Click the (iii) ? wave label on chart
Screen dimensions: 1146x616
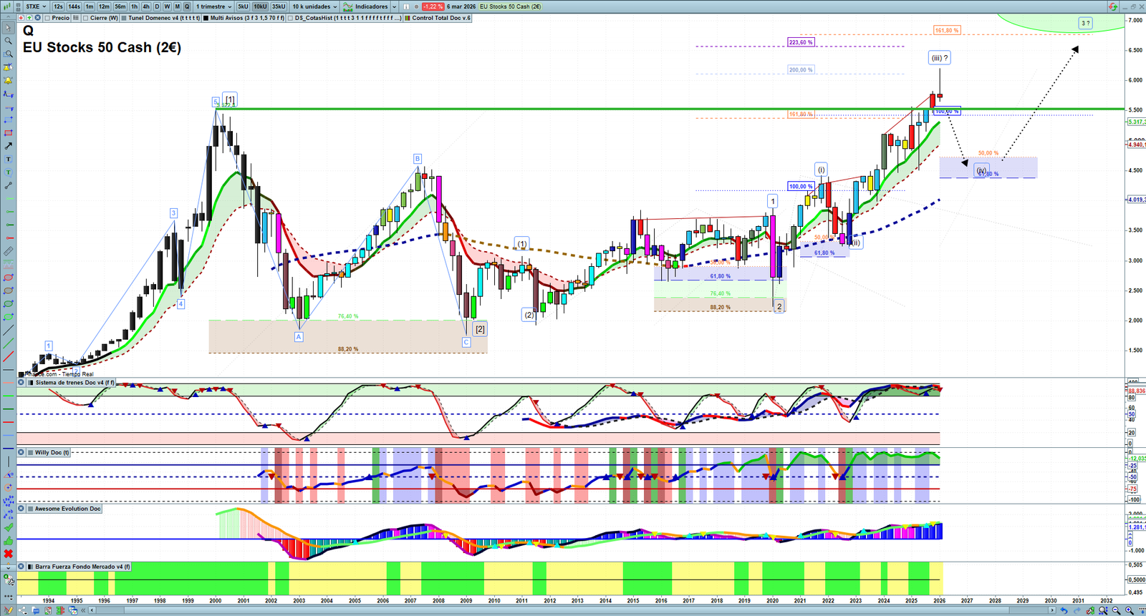[939, 58]
